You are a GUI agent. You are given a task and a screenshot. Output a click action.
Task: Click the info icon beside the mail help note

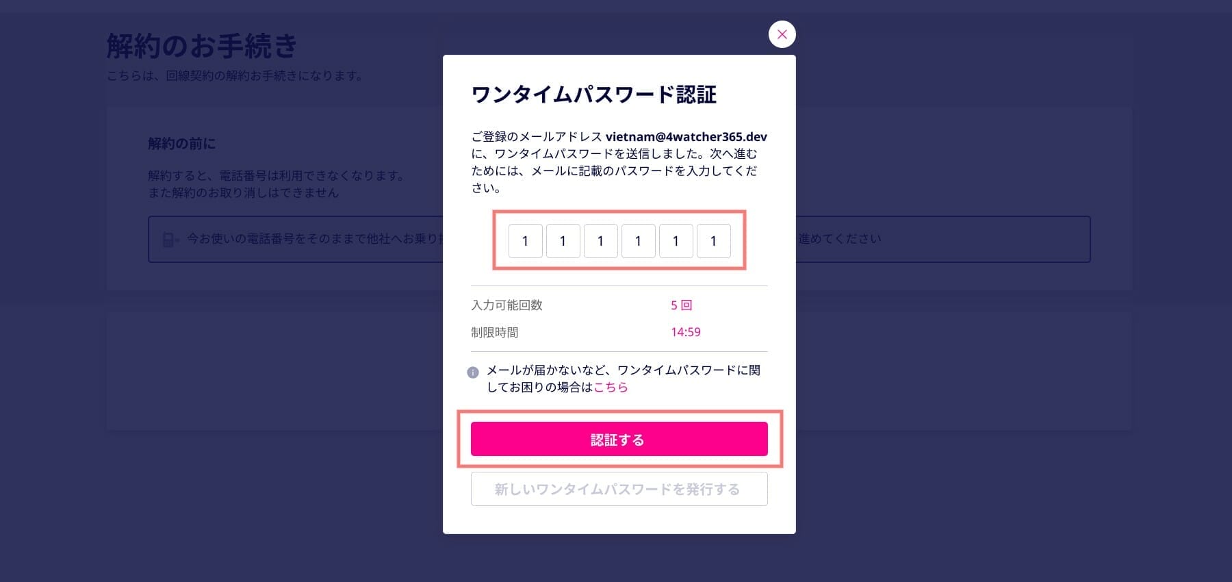tap(473, 372)
